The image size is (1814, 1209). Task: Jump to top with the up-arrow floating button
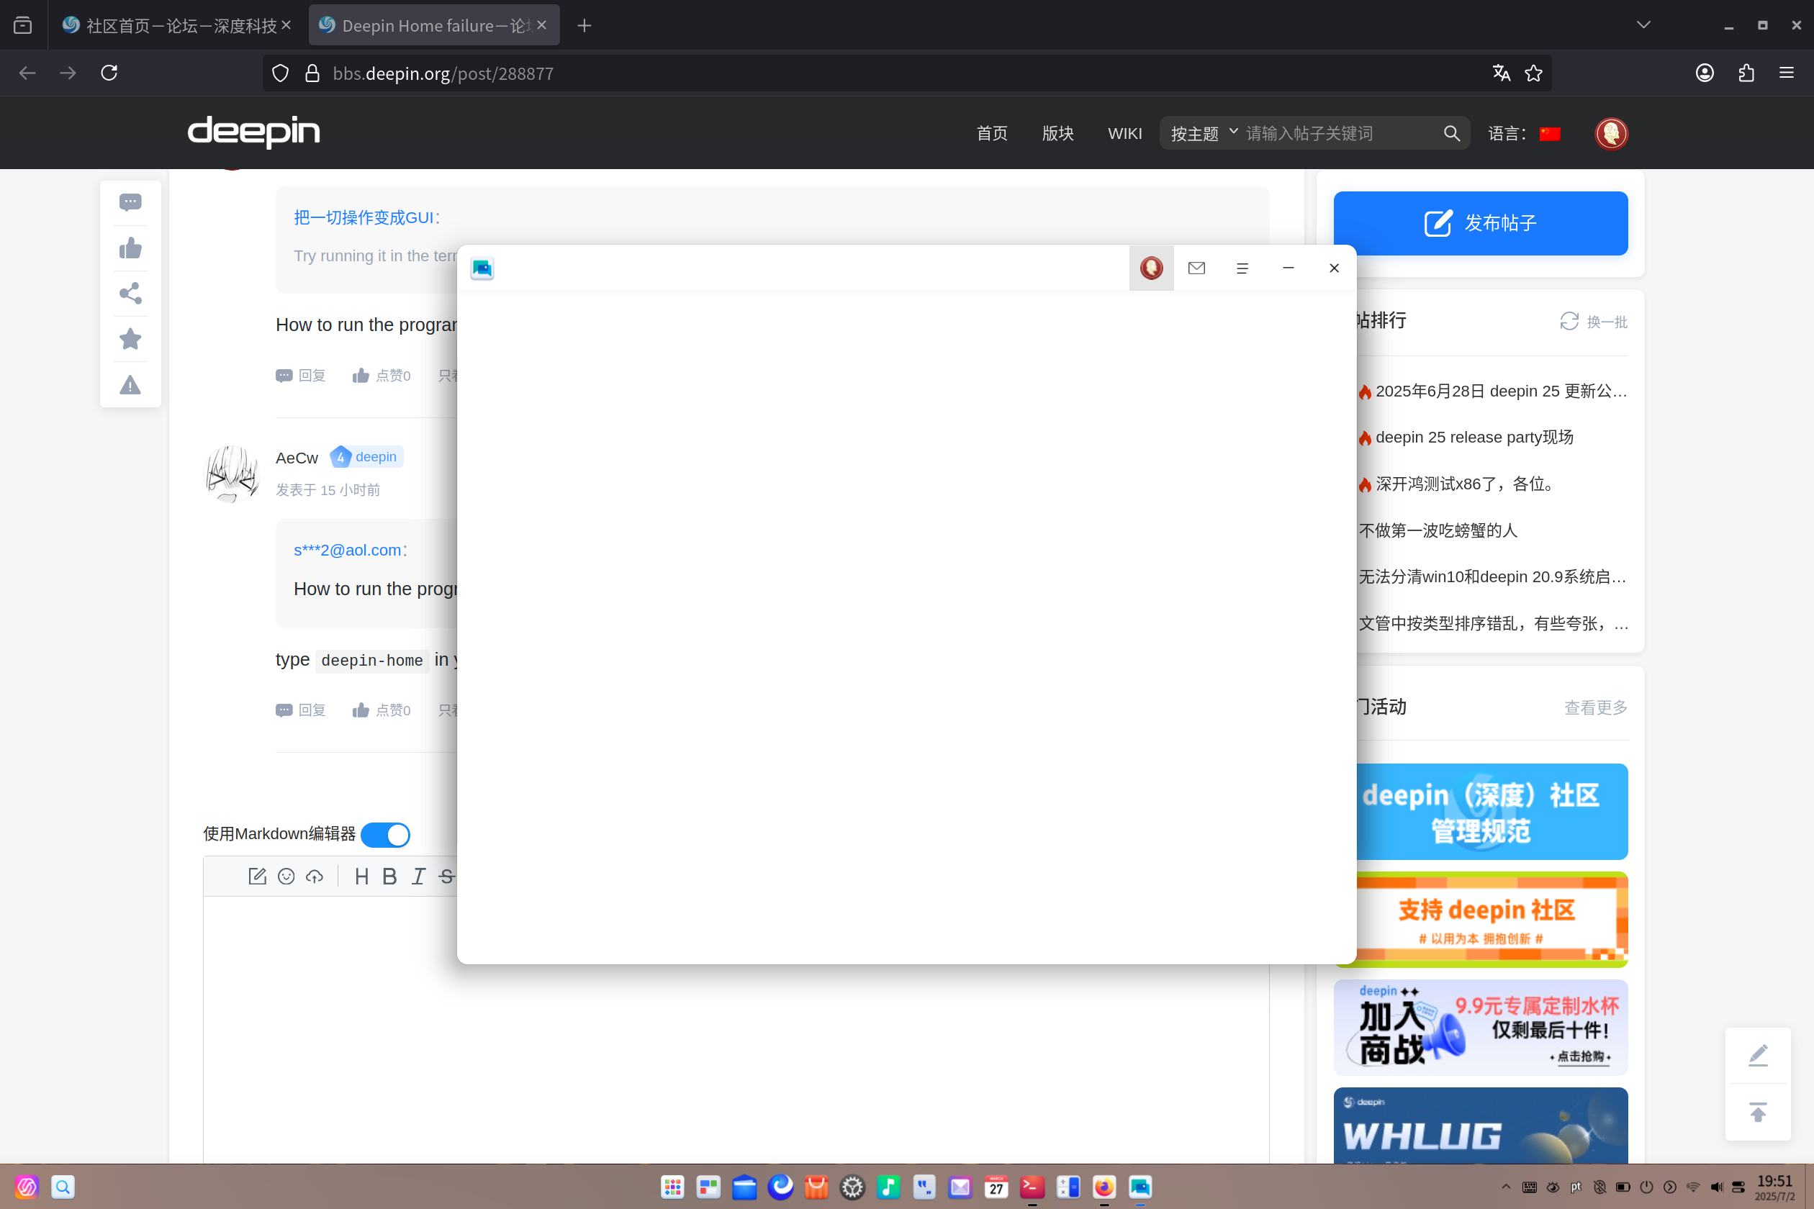(x=1758, y=1113)
